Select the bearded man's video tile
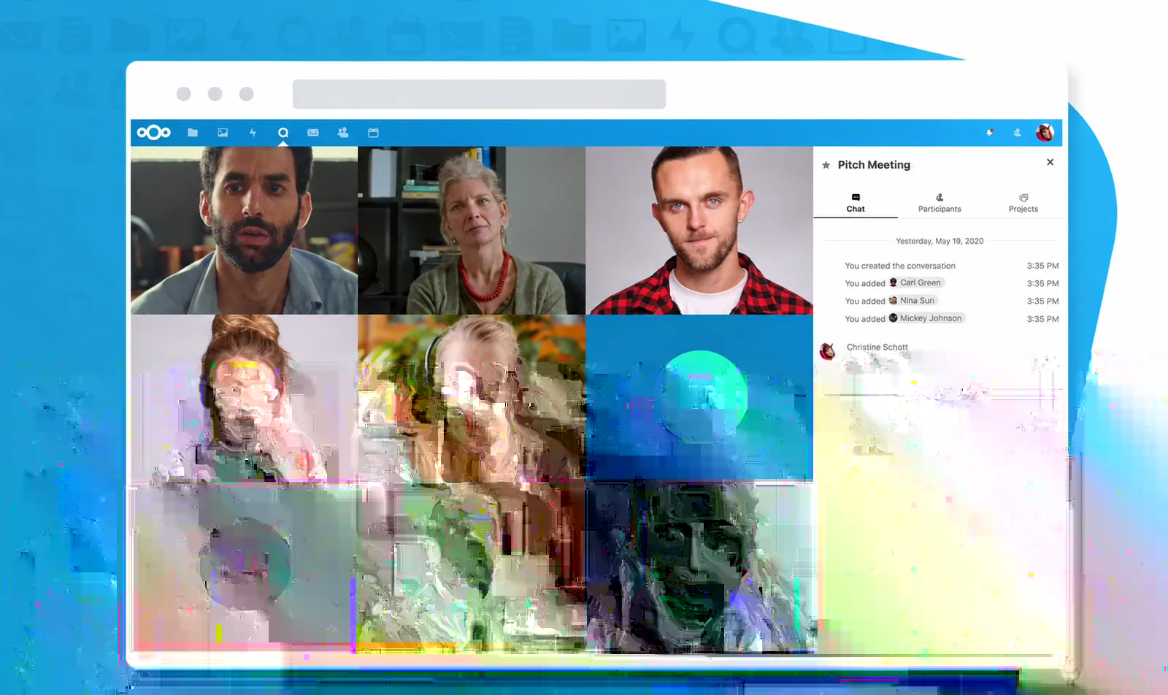 tap(244, 230)
